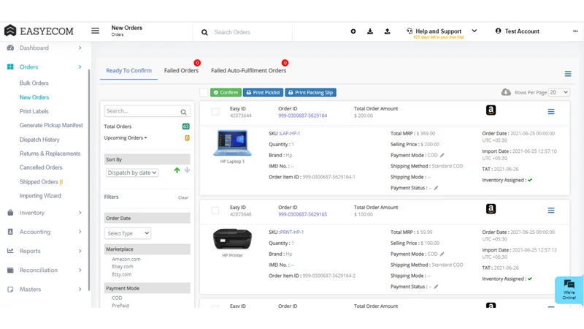The image size is (584, 329).
Task: Click the HP Laptop product thumbnail
Action: (232, 143)
